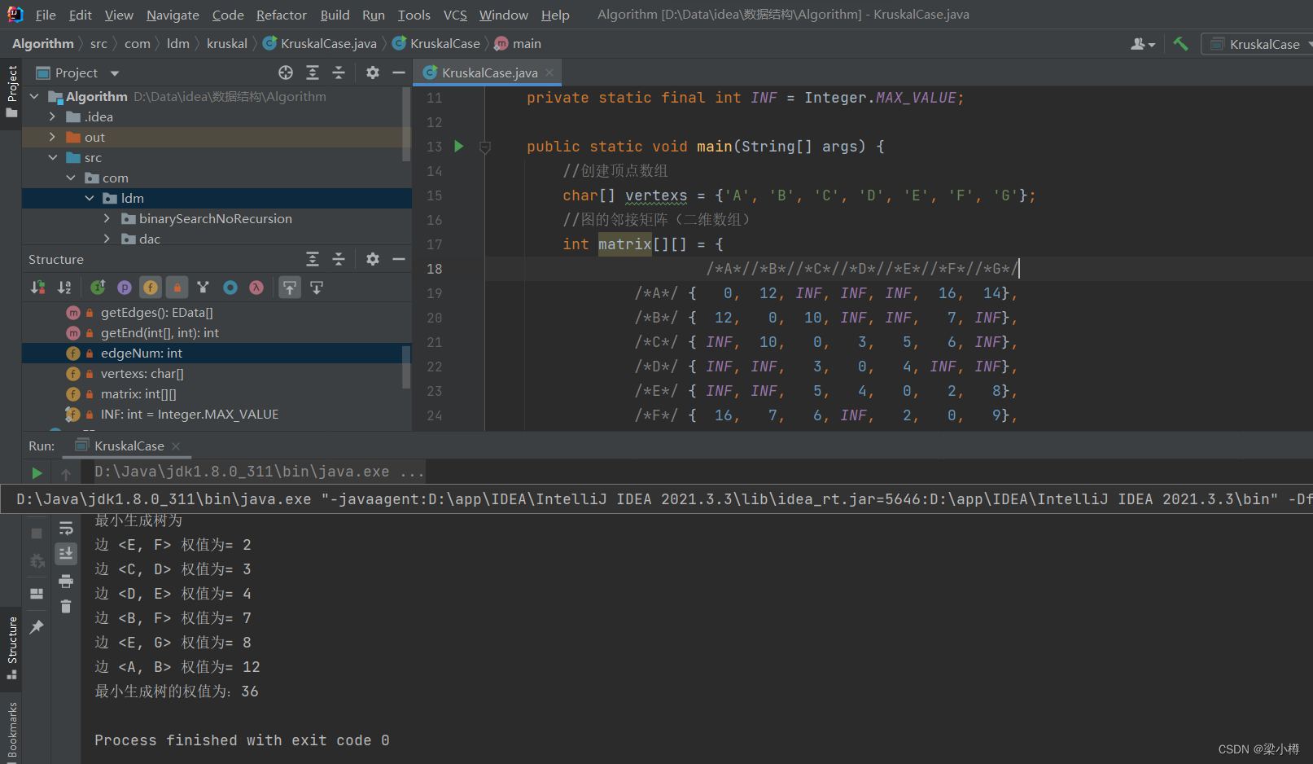Toggle Show Fields orange f icon

pos(151,288)
